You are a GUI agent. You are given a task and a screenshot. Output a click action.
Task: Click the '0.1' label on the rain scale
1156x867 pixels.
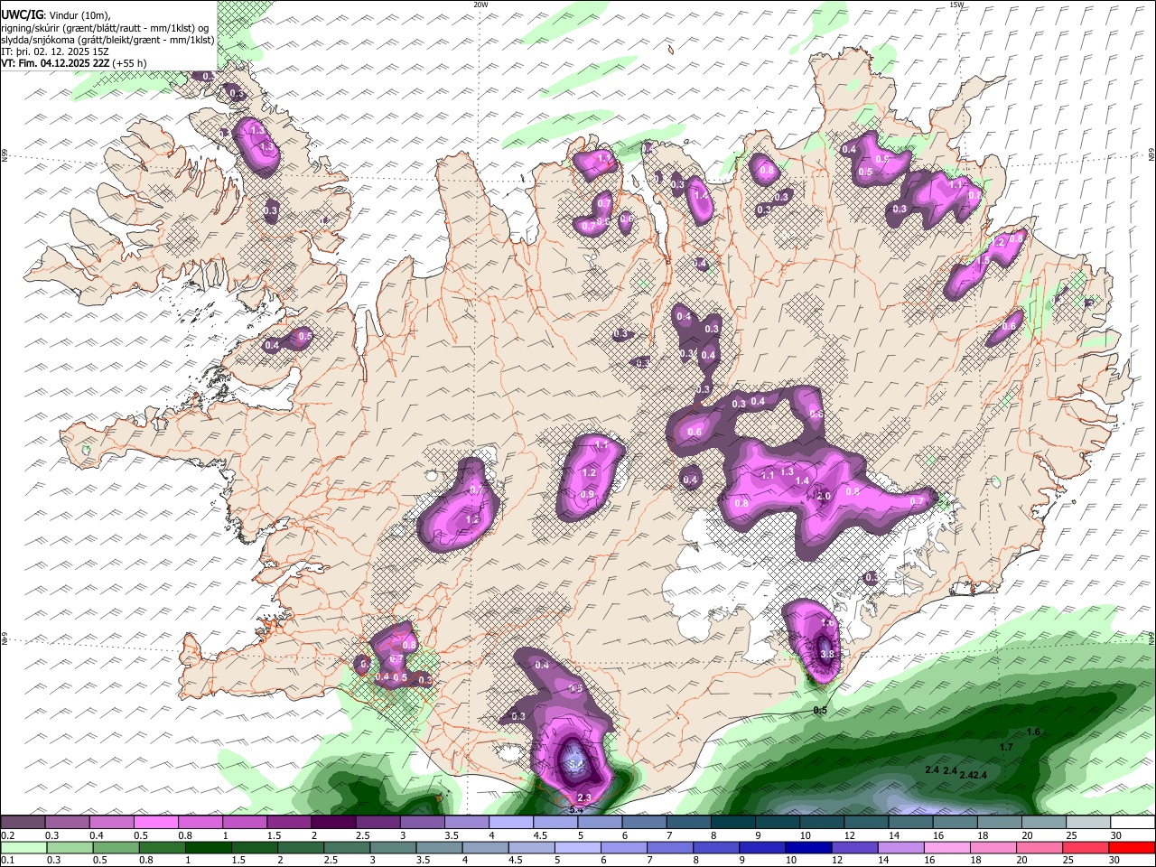click(7, 860)
